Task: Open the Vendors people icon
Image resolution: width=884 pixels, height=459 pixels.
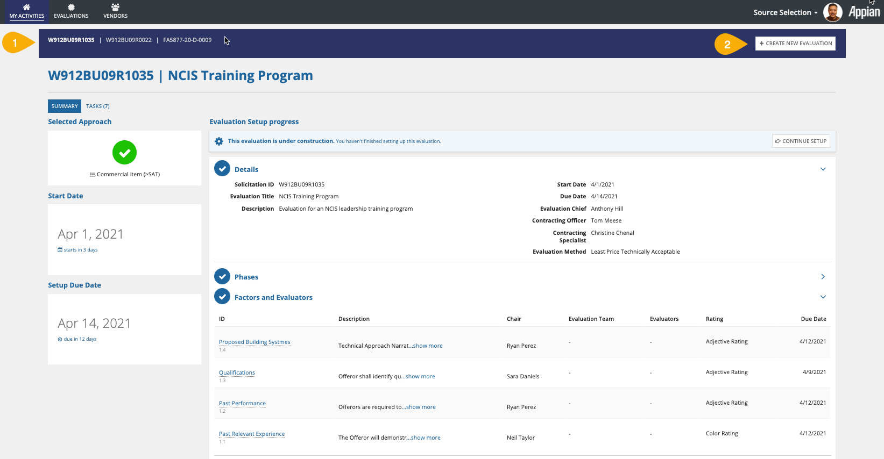Action: tap(115, 7)
